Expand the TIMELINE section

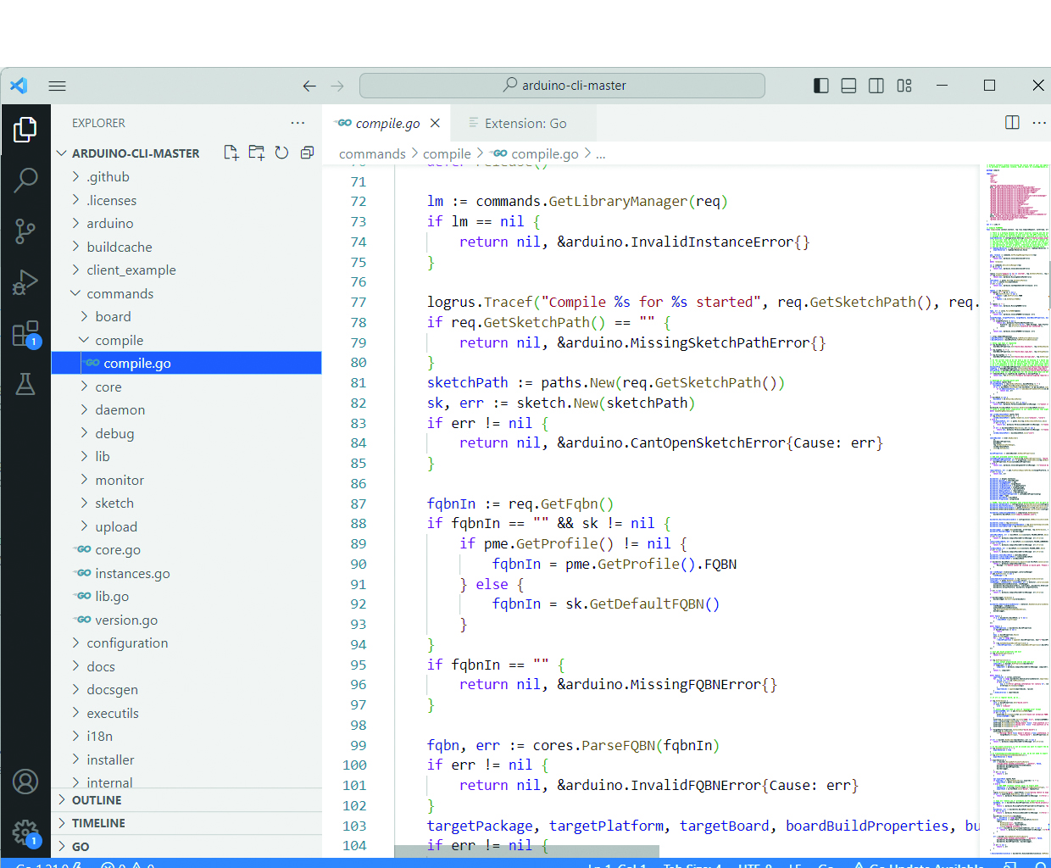[98, 823]
